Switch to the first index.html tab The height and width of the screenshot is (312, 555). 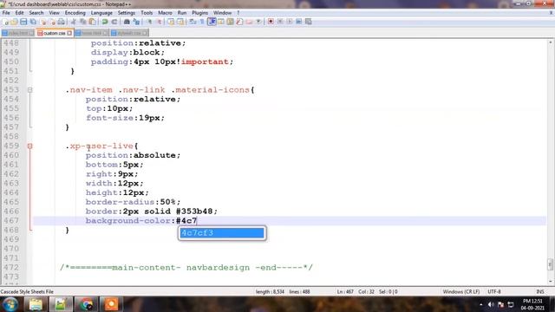17,33
